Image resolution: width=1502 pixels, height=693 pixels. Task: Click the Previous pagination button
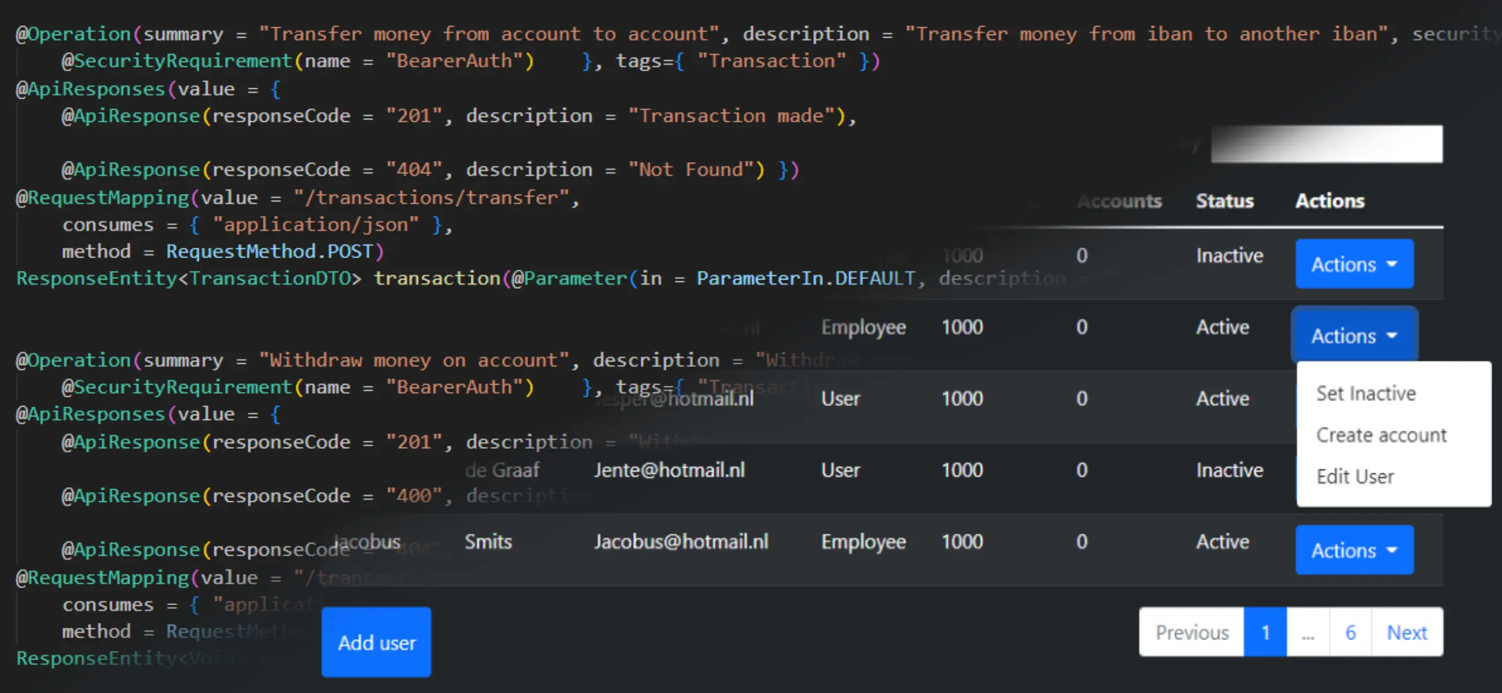click(x=1192, y=633)
